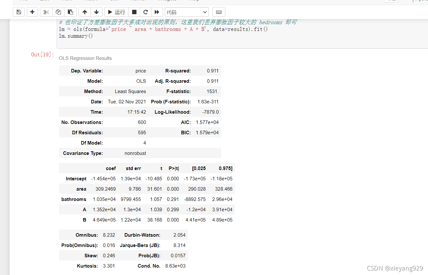428x275 pixels.
Task: Select the Durbin-Watson value 2.054
Action: tap(180, 235)
